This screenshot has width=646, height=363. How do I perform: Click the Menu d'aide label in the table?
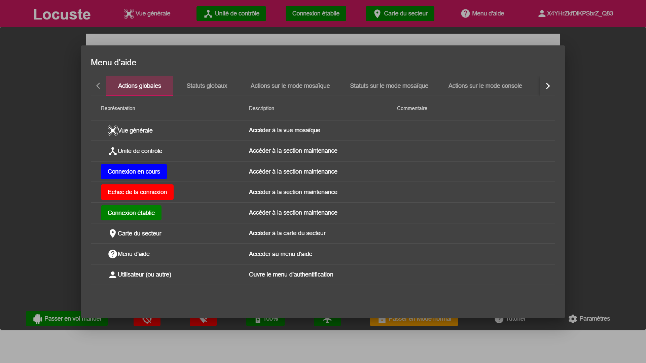pos(134,254)
